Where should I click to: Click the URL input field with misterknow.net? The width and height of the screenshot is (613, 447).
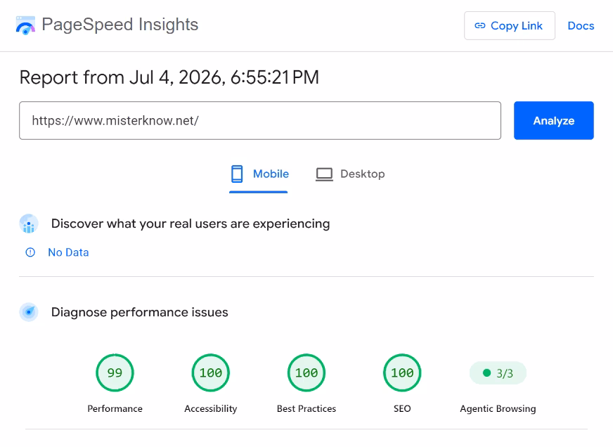(x=260, y=120)
